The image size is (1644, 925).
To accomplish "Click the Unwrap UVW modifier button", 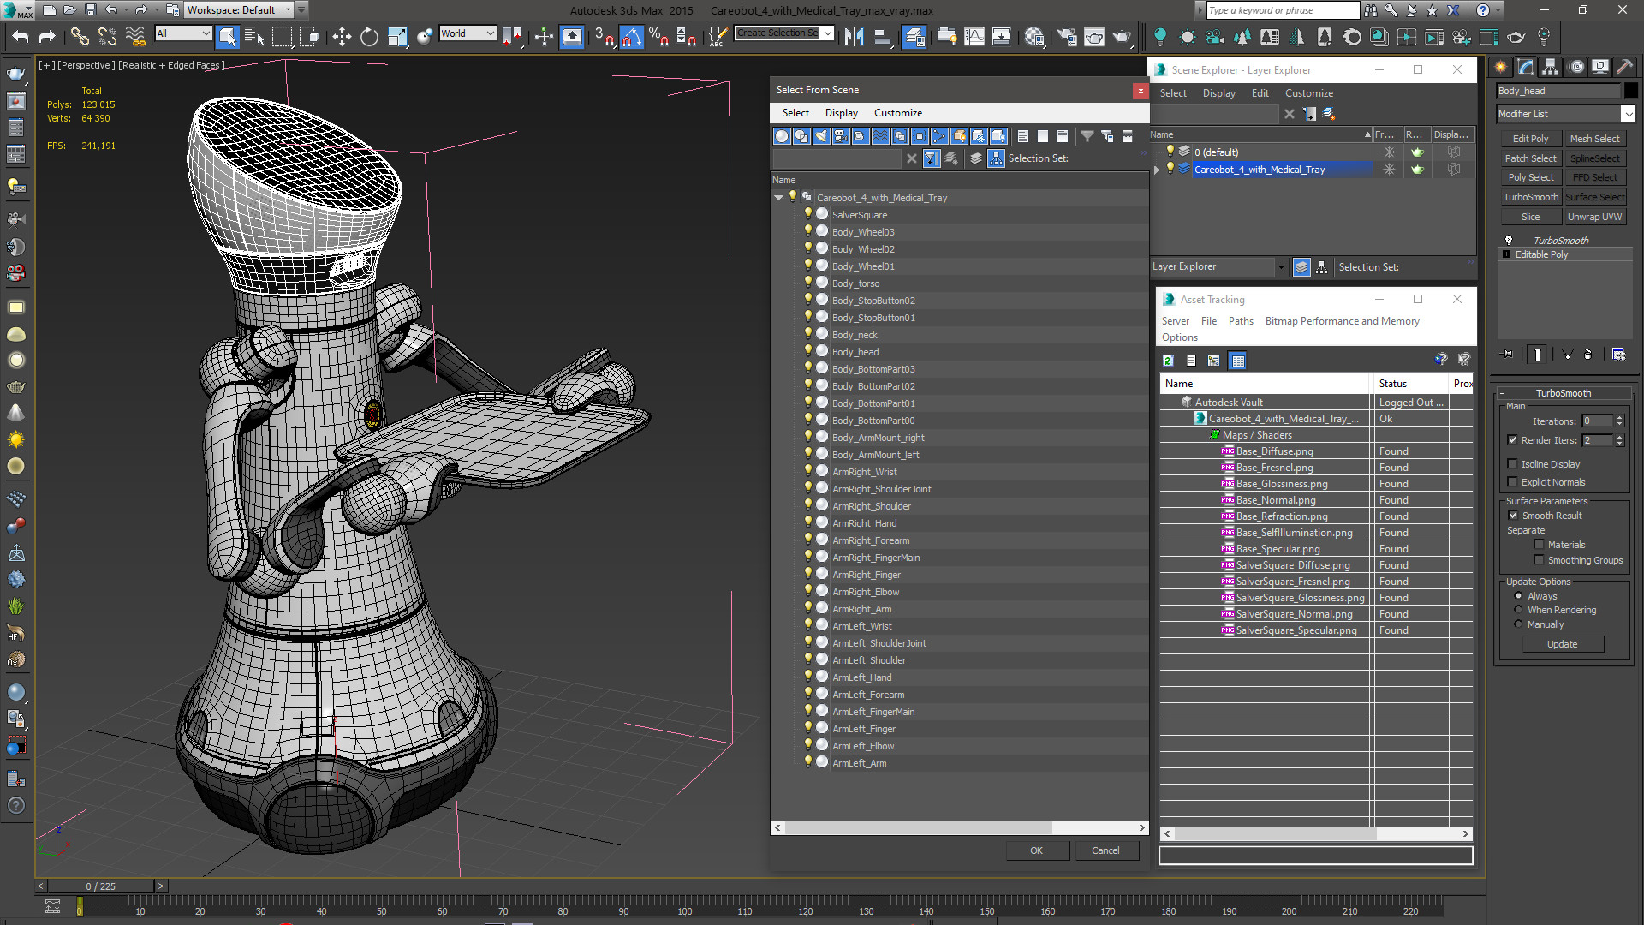I will tap(1594, 217).
